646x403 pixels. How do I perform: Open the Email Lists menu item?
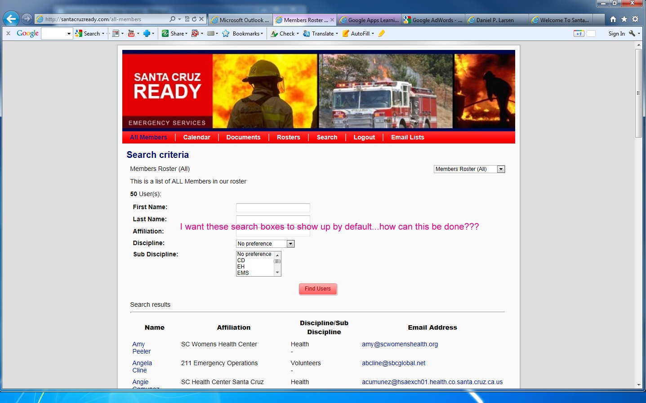click(x=408, y=137)
